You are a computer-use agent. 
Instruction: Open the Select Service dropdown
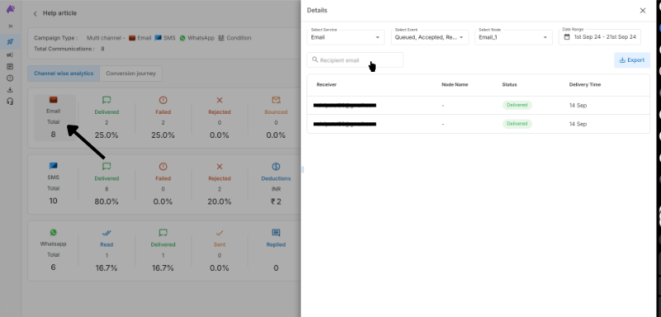click(345, 37)
